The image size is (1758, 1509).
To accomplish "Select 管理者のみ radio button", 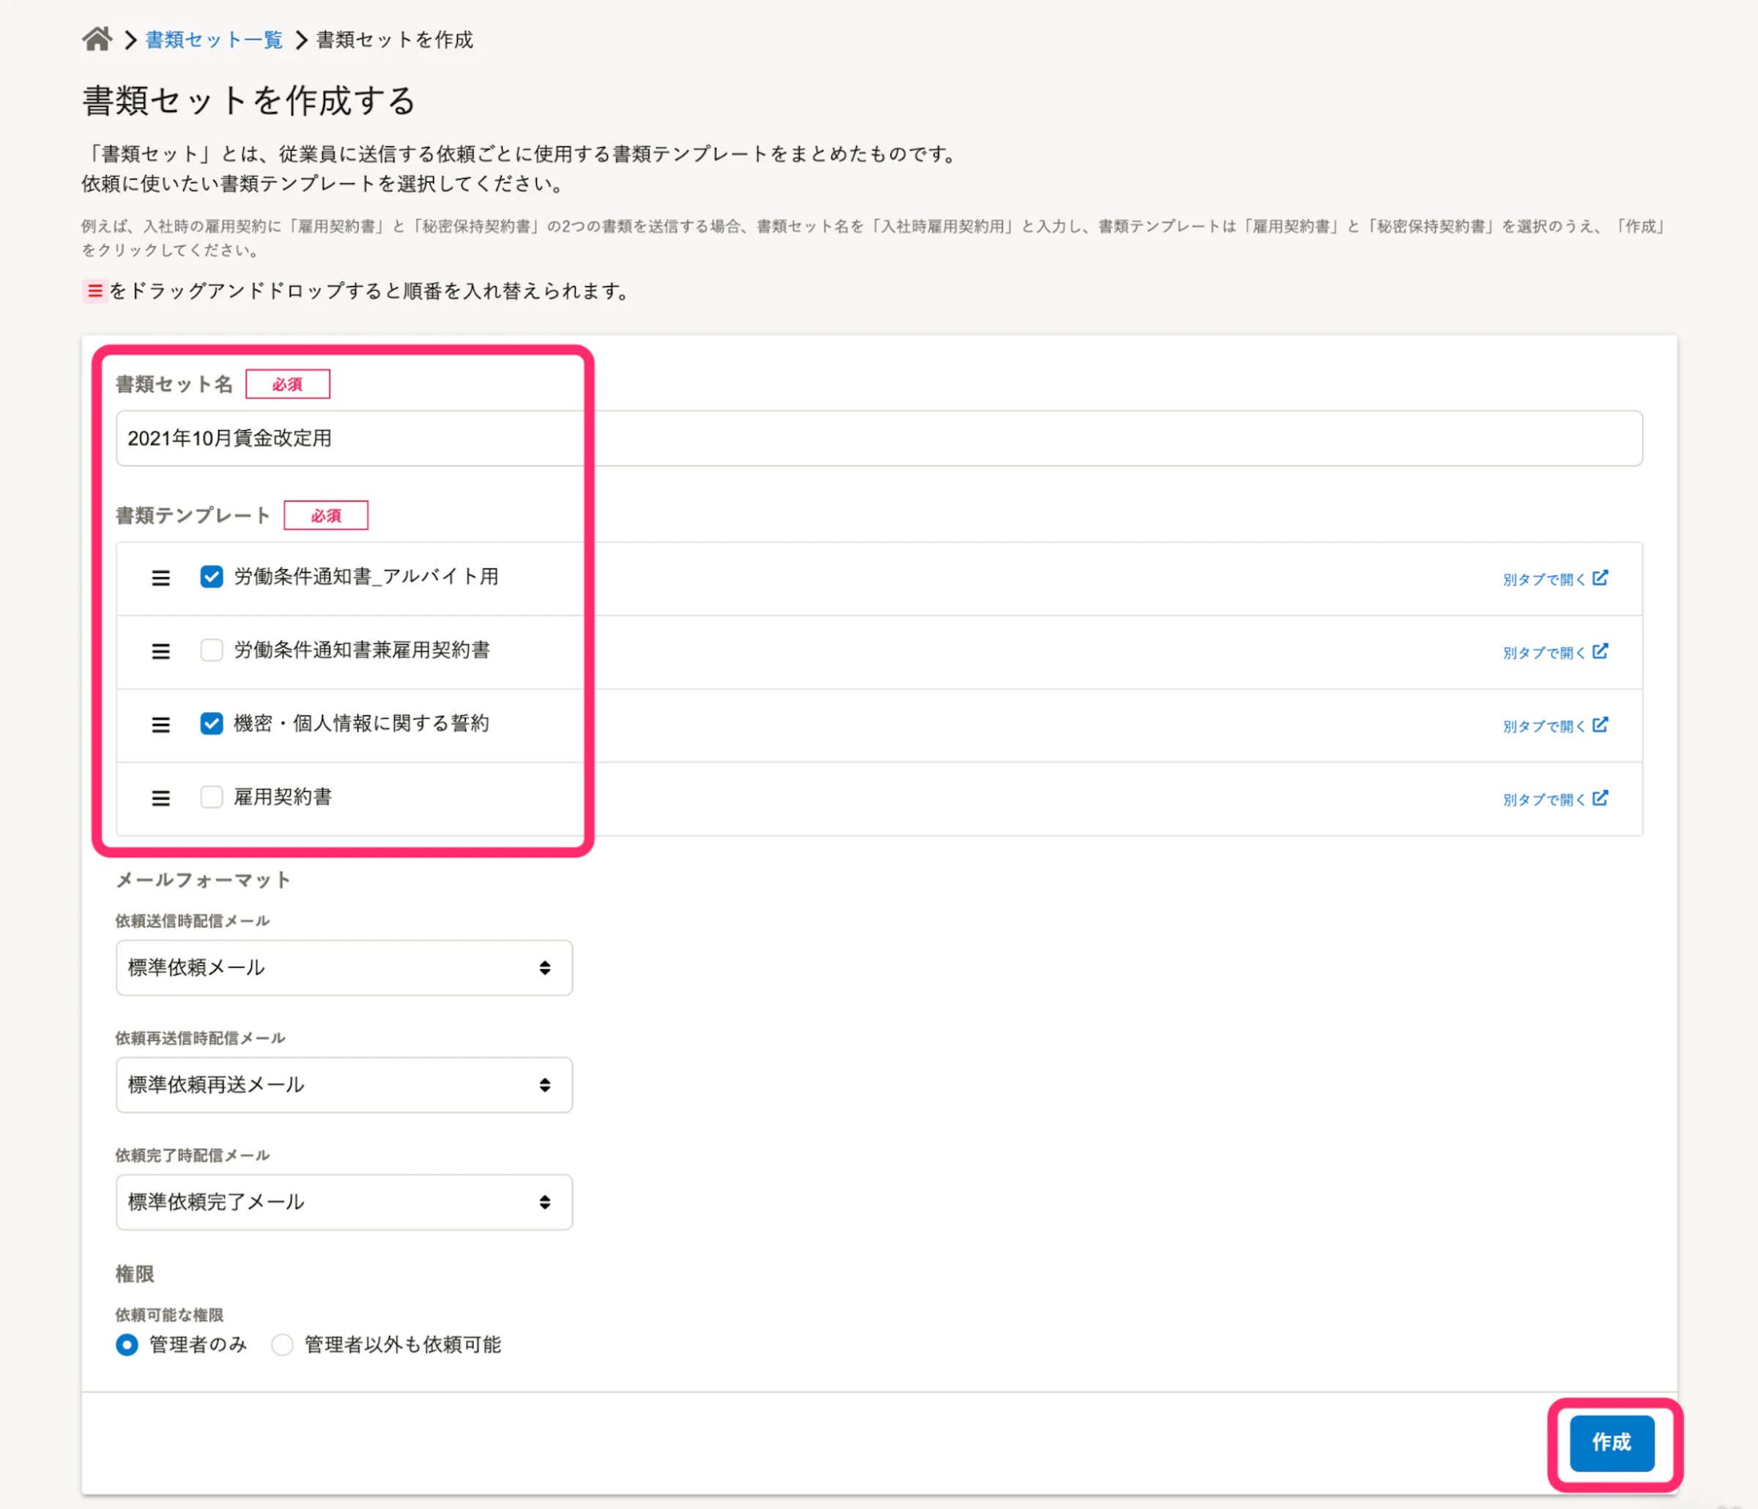I will click(127, 1344).
